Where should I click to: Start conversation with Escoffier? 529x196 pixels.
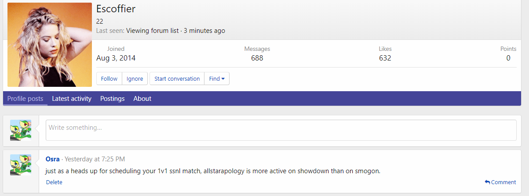pyautogui.click(x=177, y=79)
